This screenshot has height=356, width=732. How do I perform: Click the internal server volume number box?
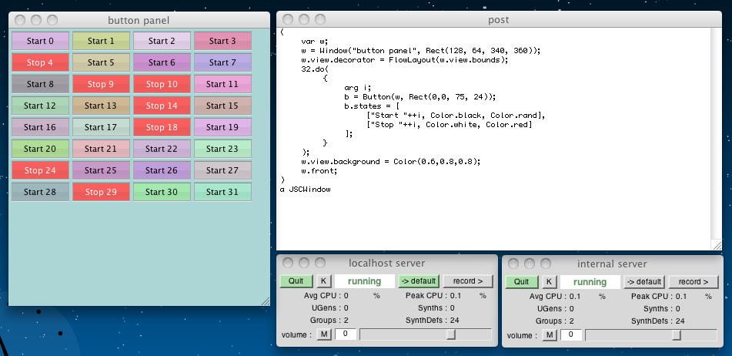coord(571,334)
